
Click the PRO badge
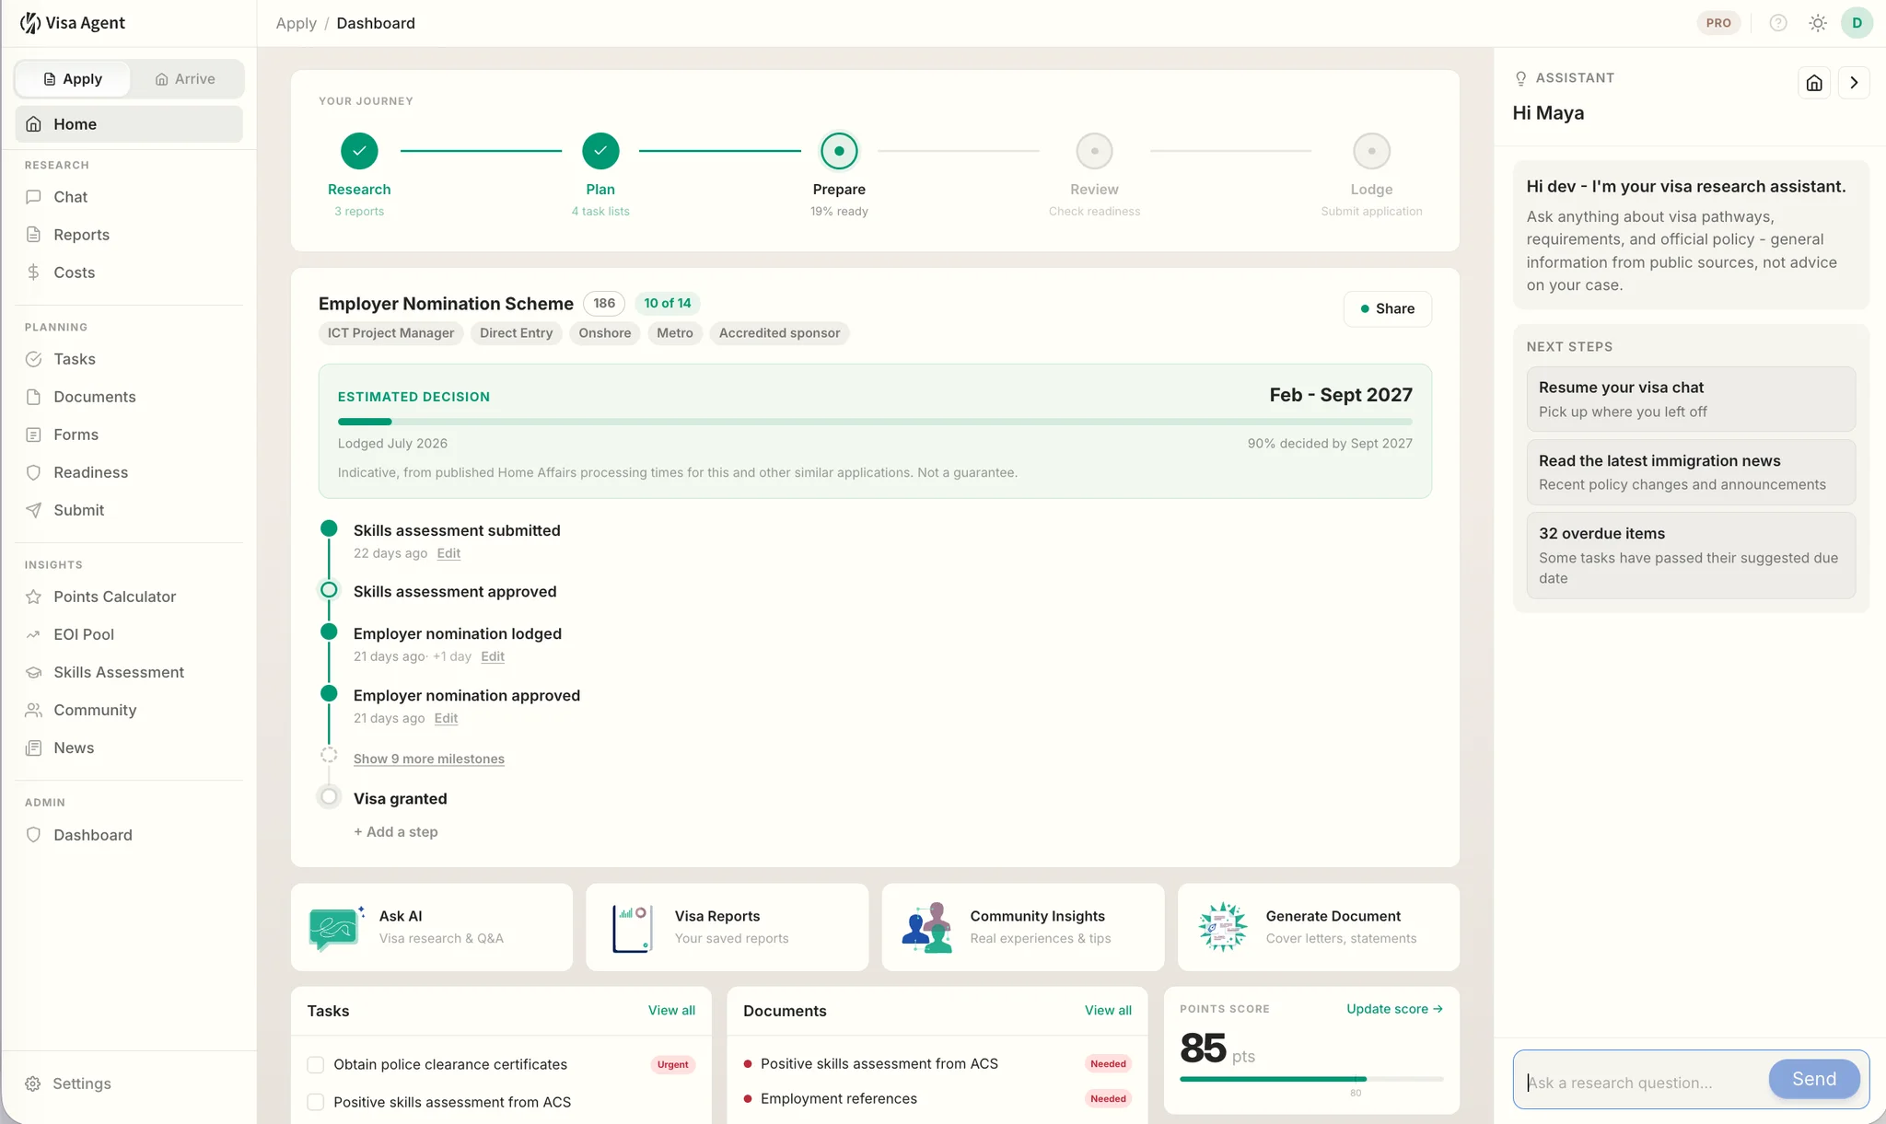[1718, 23]
